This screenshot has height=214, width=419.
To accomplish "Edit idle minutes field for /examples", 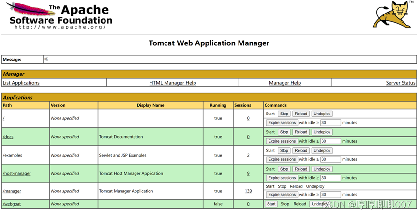I will click(x=330, y=159).
